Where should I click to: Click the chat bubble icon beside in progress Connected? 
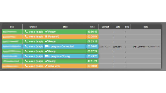46,46
